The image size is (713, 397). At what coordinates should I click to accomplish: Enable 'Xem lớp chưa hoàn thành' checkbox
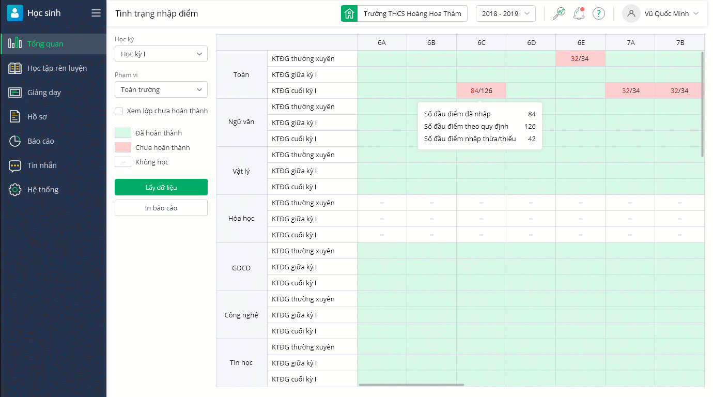pyautogui.click(x=119, y=111)
